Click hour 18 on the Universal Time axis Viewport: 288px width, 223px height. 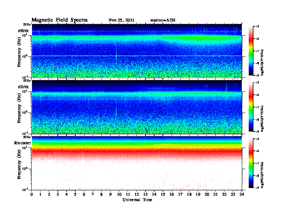(x=189, y=195)
